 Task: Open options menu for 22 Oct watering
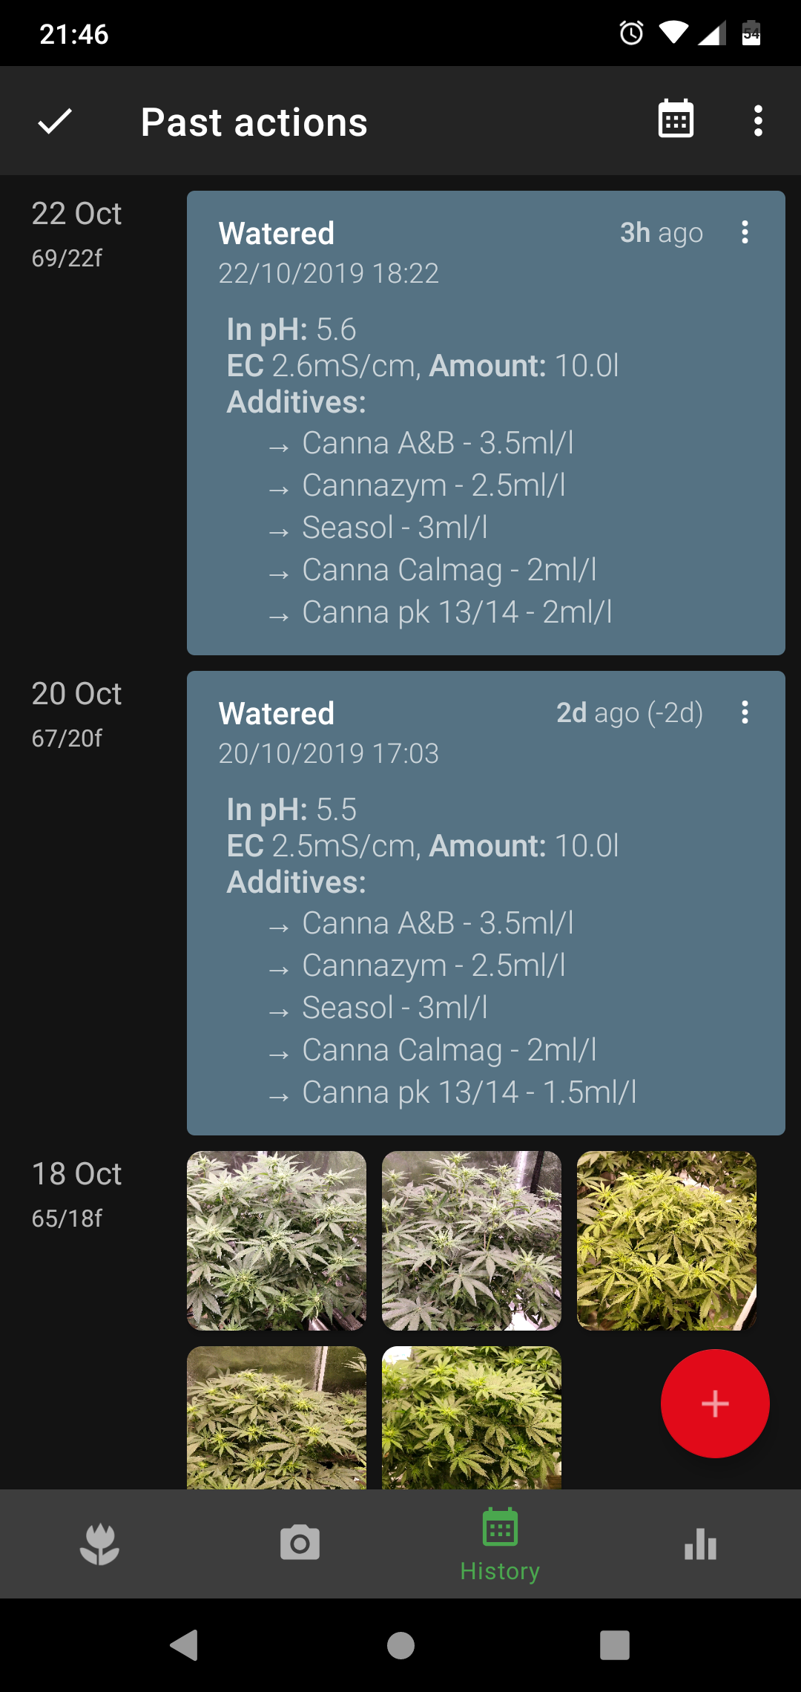pyautogui.click(x=745, y=232)
